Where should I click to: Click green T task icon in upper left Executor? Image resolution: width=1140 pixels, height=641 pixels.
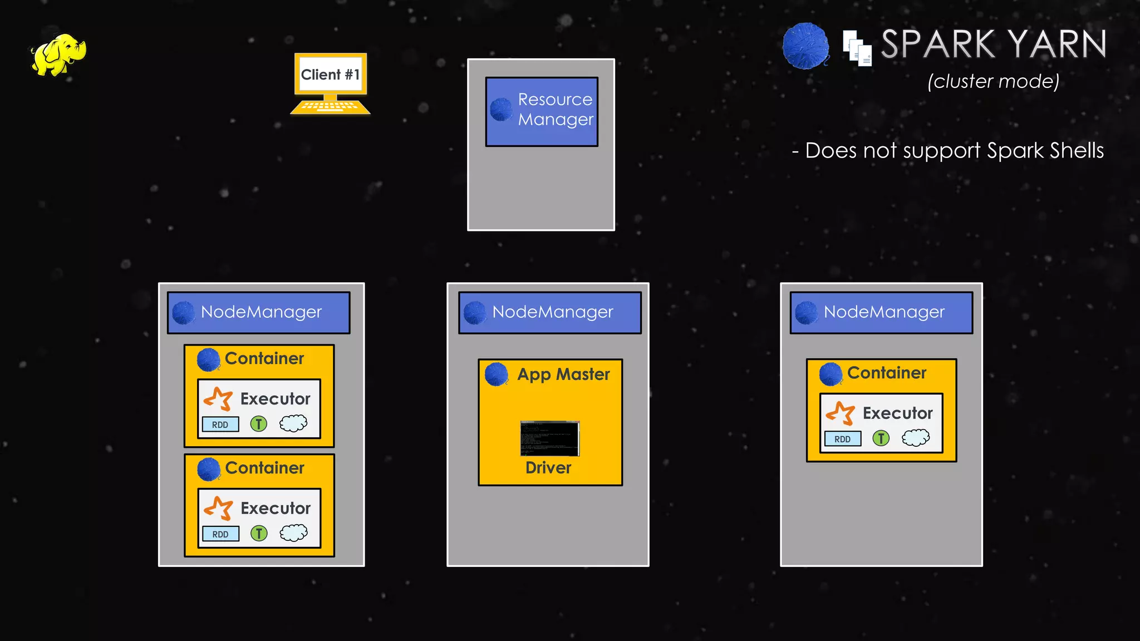pyautogui.click(x=258, y=424)
